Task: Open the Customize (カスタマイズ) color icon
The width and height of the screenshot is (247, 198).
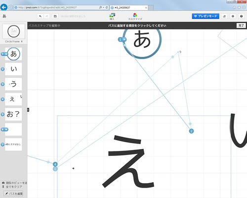Action: 135,16
